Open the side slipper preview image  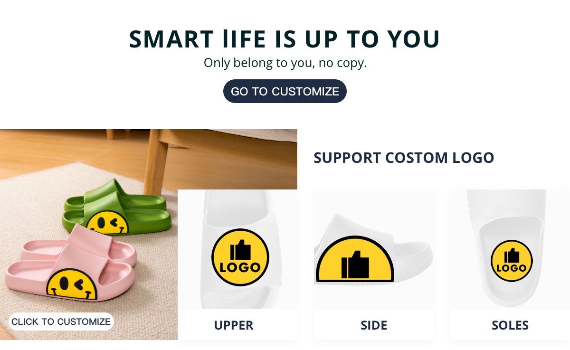374,249
